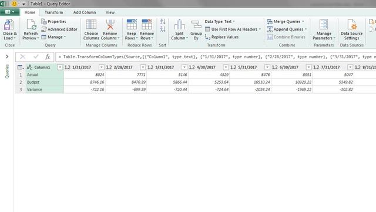Open 5/31/2017 column filter dropdown
376x212 pixels.
click(x=267, y=67)
